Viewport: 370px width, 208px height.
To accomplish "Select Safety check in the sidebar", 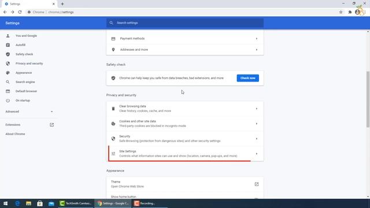I will (24, 54).
